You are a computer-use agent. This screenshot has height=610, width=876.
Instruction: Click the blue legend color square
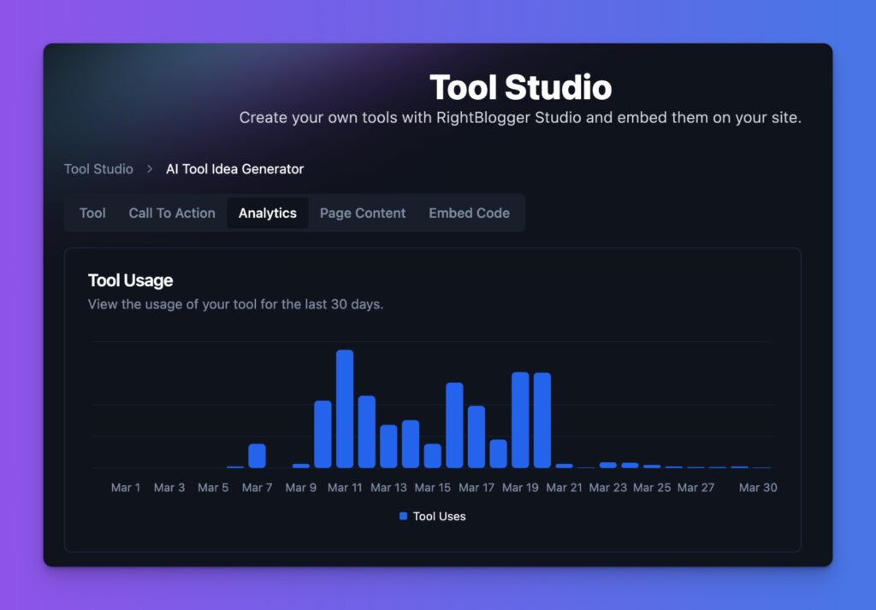(x=403, y=516)
